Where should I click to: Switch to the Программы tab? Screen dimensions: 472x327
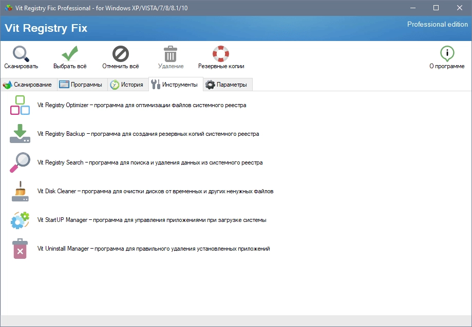[81, 85]
